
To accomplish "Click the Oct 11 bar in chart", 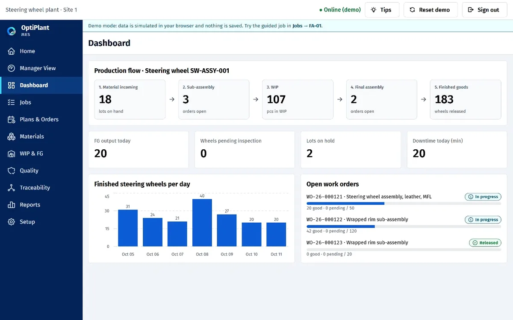I will [276, 234].
